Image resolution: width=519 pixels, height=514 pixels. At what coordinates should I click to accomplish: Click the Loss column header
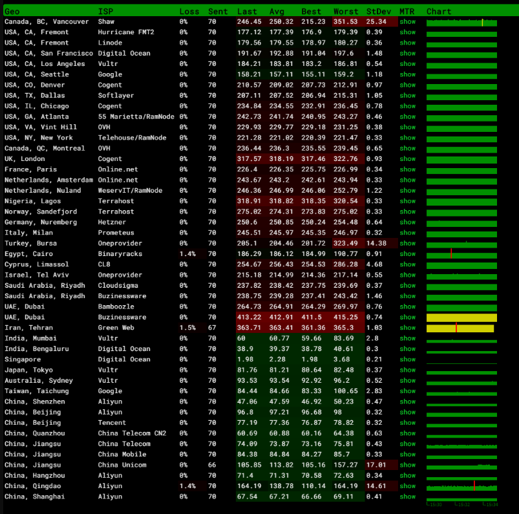[189, 12]
